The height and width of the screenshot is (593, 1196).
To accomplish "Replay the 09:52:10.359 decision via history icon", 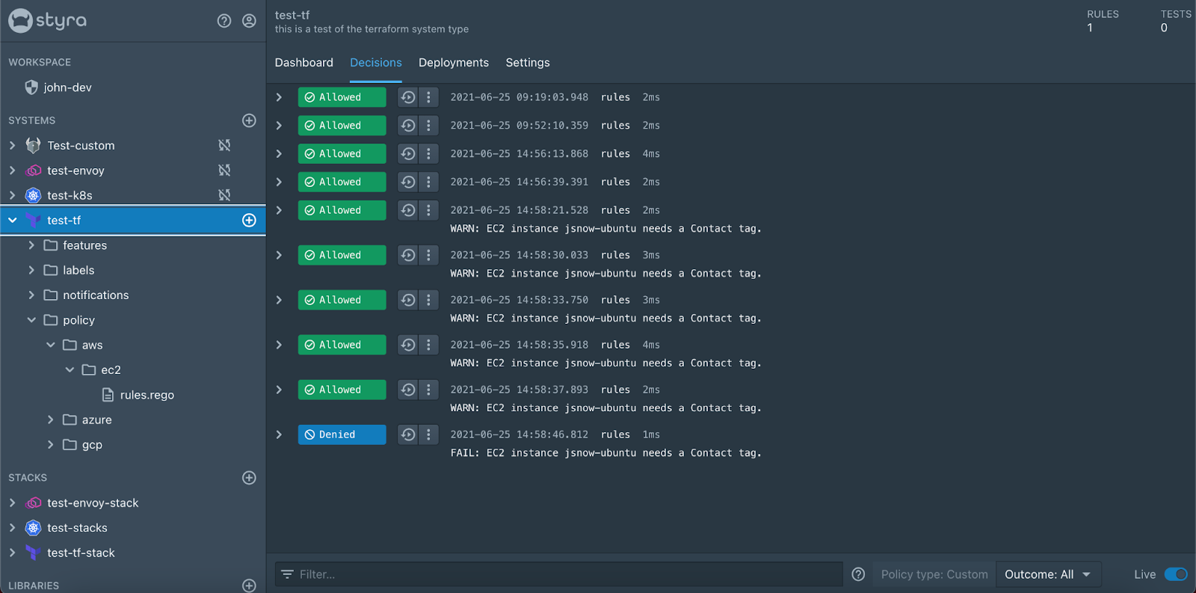I will point(407,126).
